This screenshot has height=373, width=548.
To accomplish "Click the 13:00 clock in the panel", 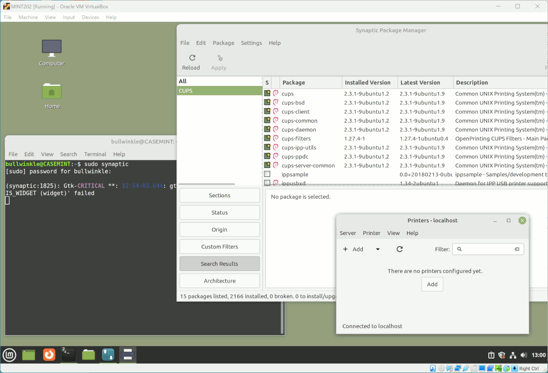I will 538,355.
